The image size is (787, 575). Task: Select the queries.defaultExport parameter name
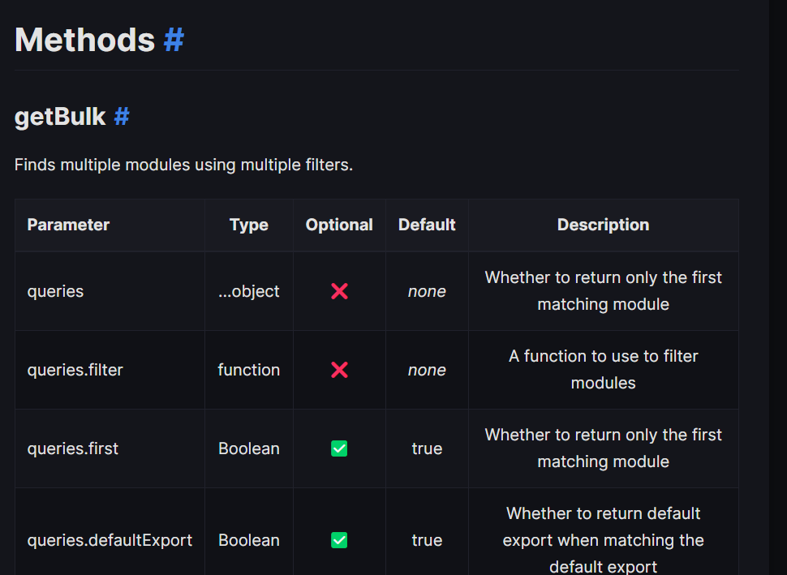[x=110, y=540]
